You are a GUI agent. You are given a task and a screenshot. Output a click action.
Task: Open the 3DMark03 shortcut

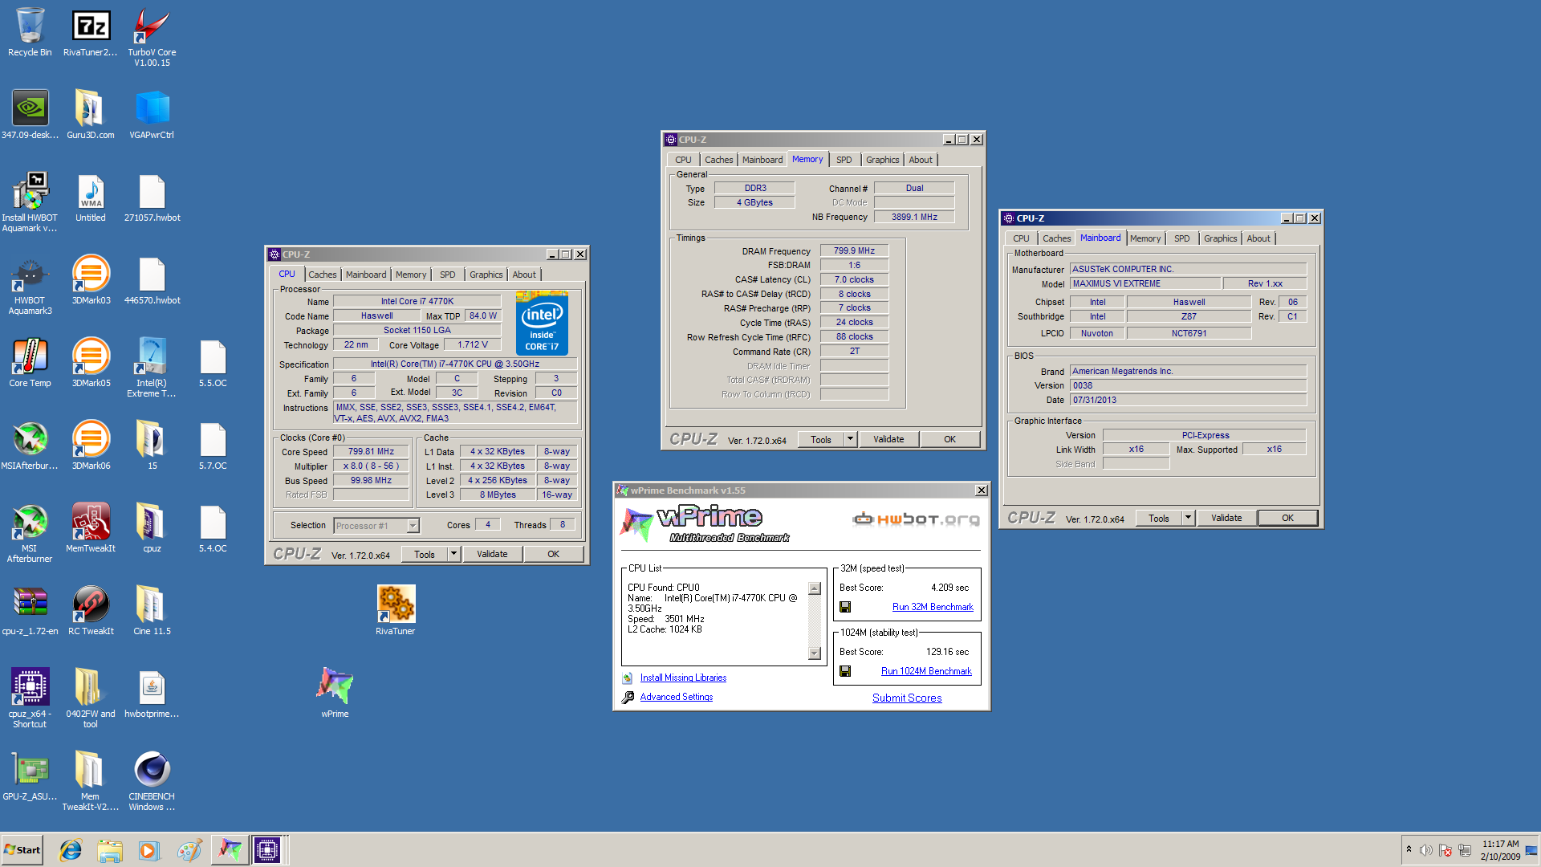click(x=91, y=280)
